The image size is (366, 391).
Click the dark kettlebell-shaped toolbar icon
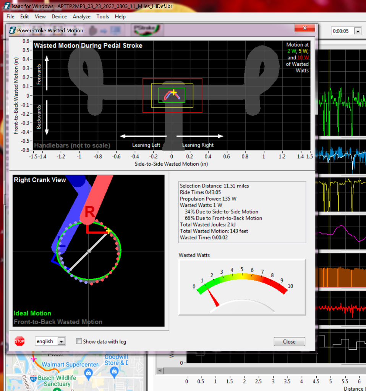(x=93, y=30)
